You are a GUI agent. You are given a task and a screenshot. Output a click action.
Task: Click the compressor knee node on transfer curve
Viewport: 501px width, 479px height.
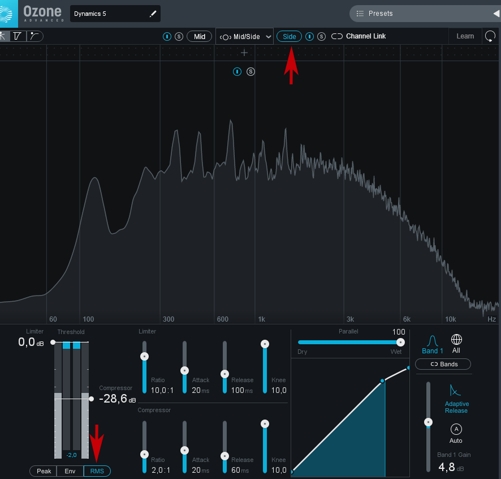point(382,381)
